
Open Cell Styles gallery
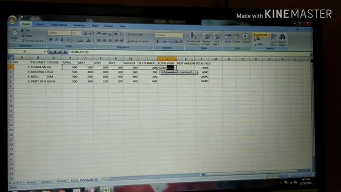[x=216, y=39]
